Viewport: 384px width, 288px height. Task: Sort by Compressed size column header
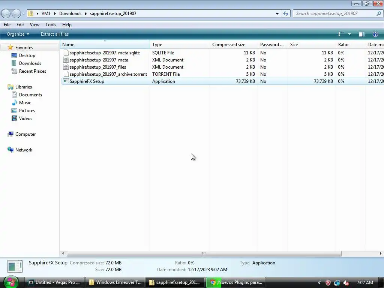[234, 45]
